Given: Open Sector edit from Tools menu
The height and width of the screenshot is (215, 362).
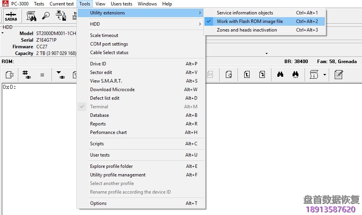Looking at the screenshot, I should tap(101, 72).
